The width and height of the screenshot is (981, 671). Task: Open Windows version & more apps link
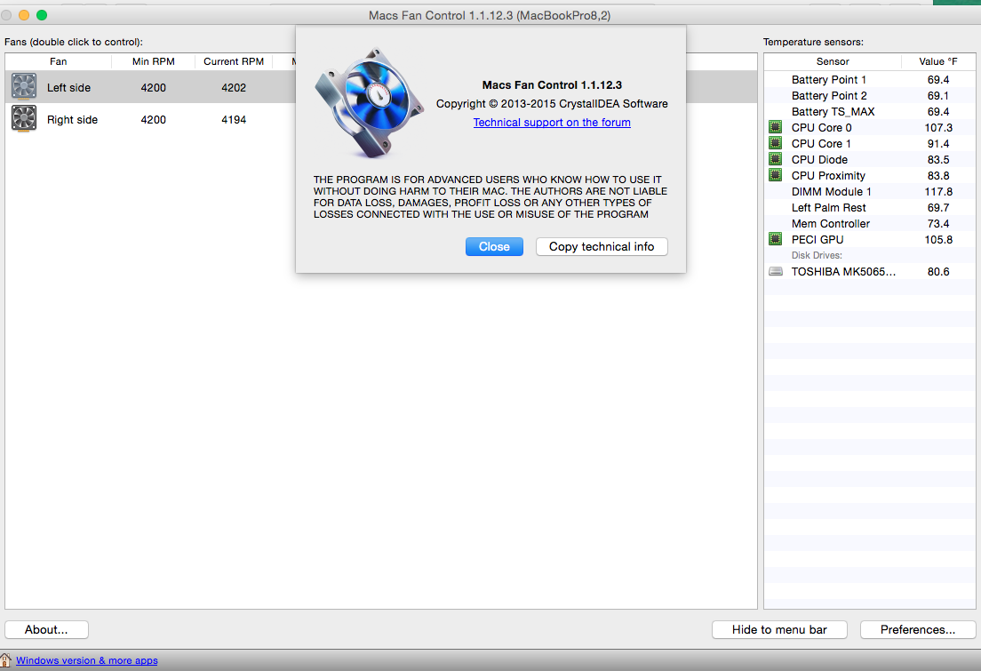click(87, 660)
